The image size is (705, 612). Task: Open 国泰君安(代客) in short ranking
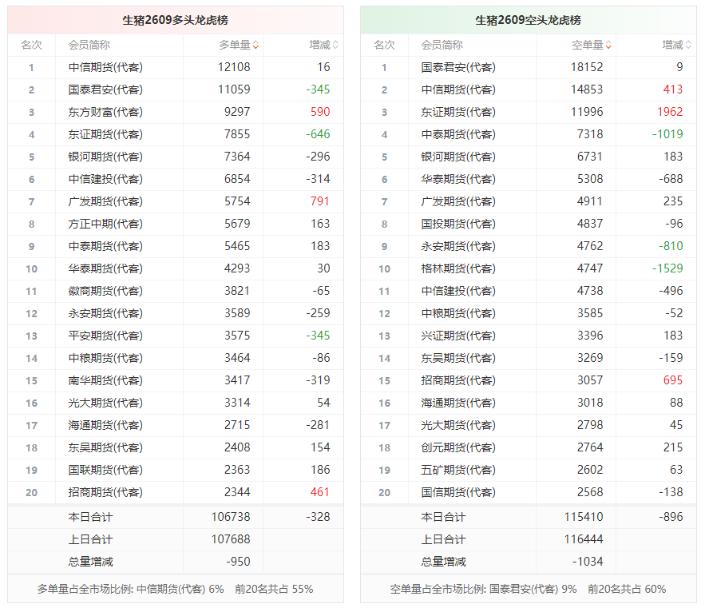pyautogui.click(x=458, y=67)
